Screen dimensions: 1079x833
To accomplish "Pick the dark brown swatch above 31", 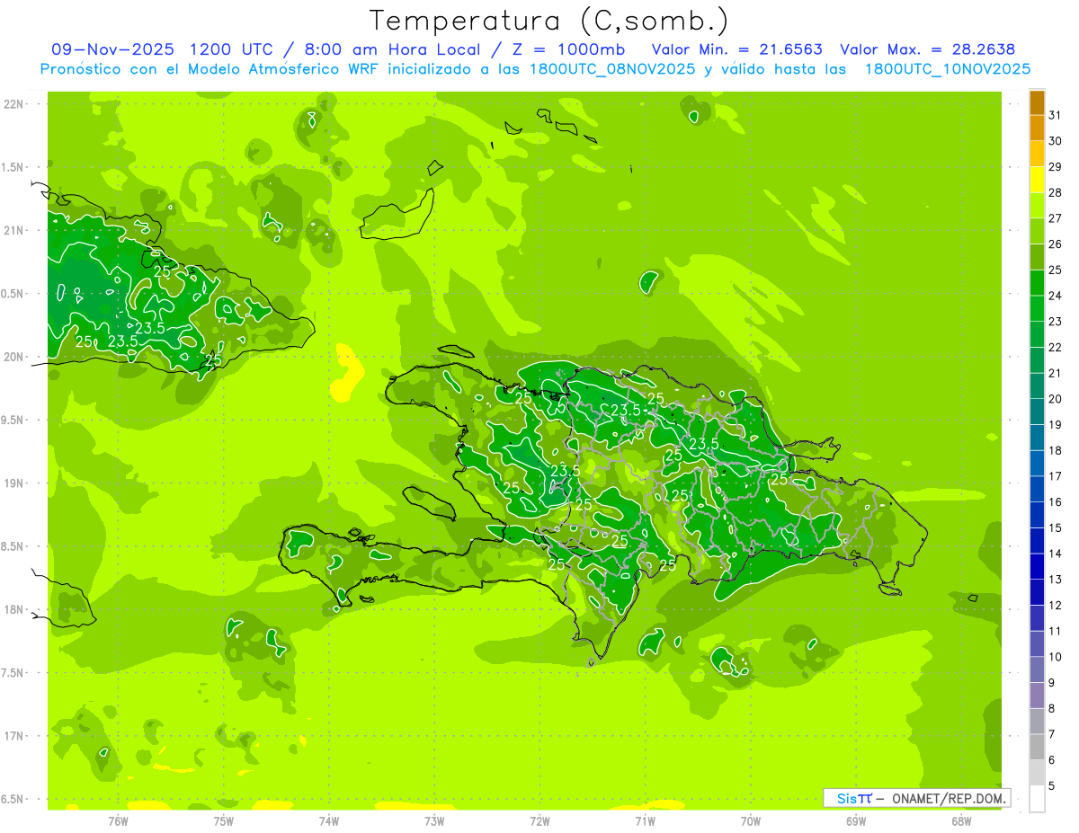I will (x=1037, y=102).
